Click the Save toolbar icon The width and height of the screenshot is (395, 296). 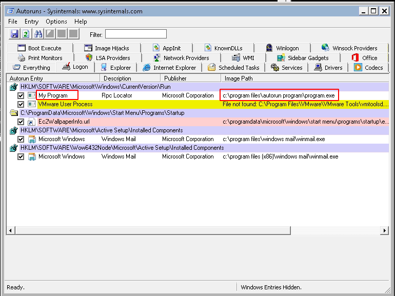click(x=15, y=34)
